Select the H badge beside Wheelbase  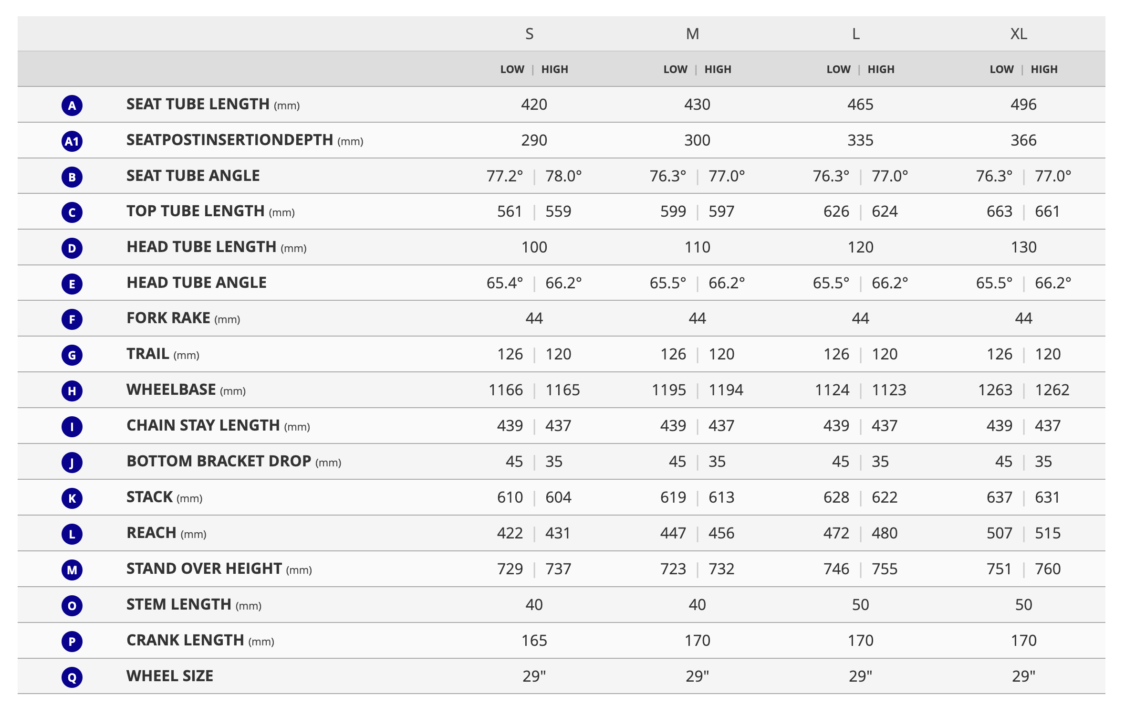pyautogui.click(x=72, y=391)
